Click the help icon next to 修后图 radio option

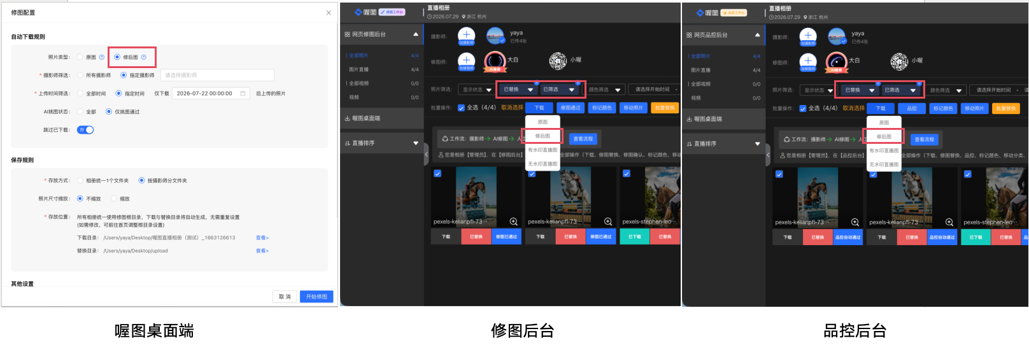[x=144, y=57]
